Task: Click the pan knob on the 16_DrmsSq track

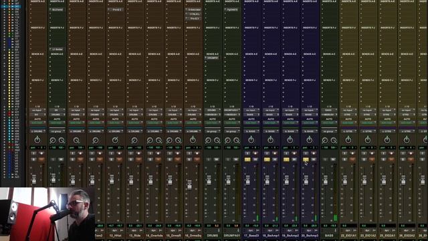Action: coord(193,140)
